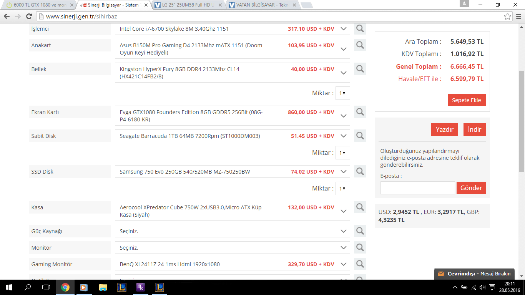Open a new browser tab
Viewport: 525px width, 295px height.
(306, 5)
